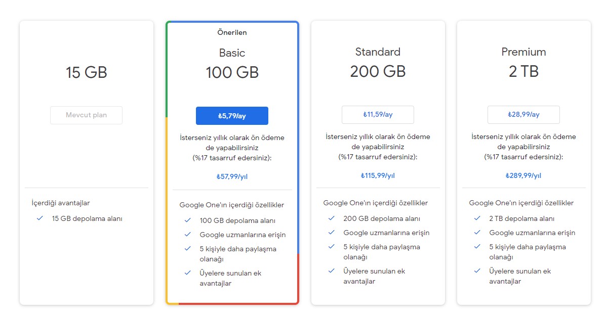Click checkmark beside 200 GB depolama alanı
This screenshot has height=317, width=606.
(332, 218)
